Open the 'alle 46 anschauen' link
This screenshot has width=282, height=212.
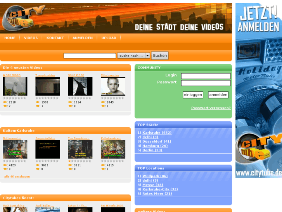pos(17,177)
